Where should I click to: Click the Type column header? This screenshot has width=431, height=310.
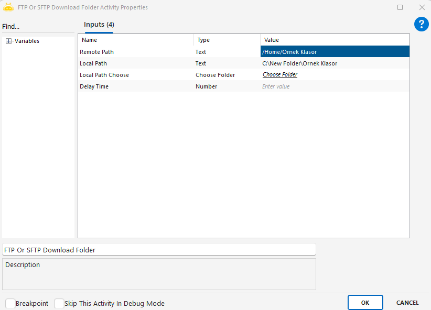coord(227,40)
